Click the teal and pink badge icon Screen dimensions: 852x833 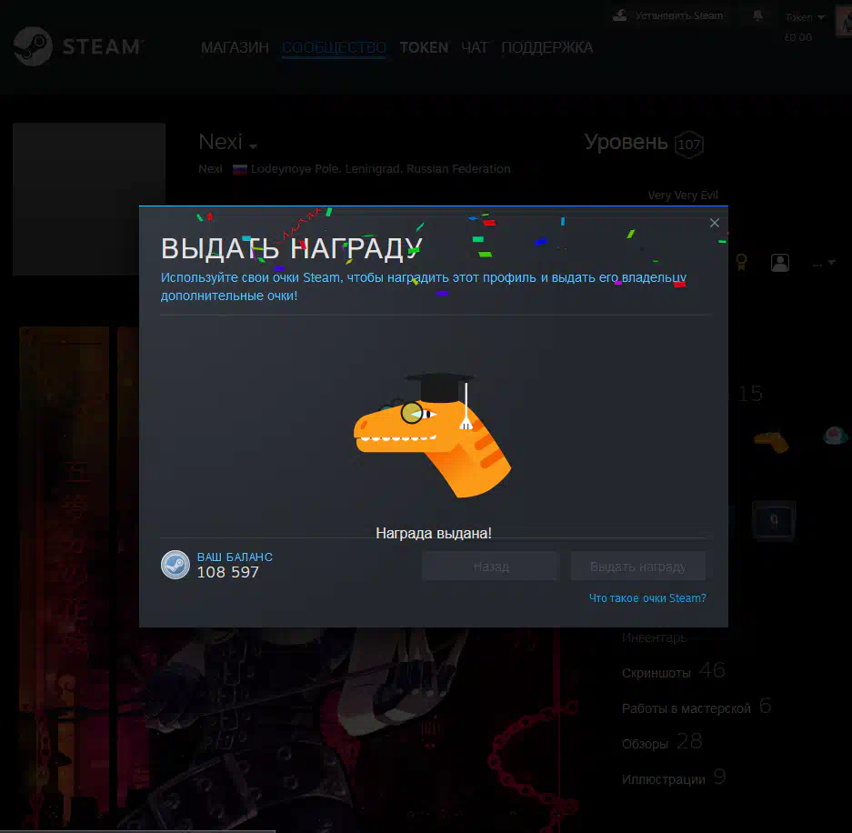[835, 436]
